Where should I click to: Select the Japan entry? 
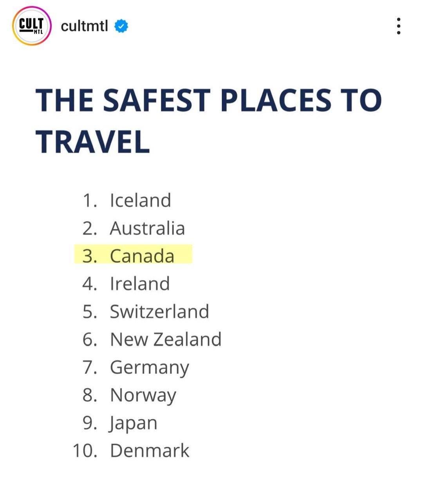[x=133, y=424]
